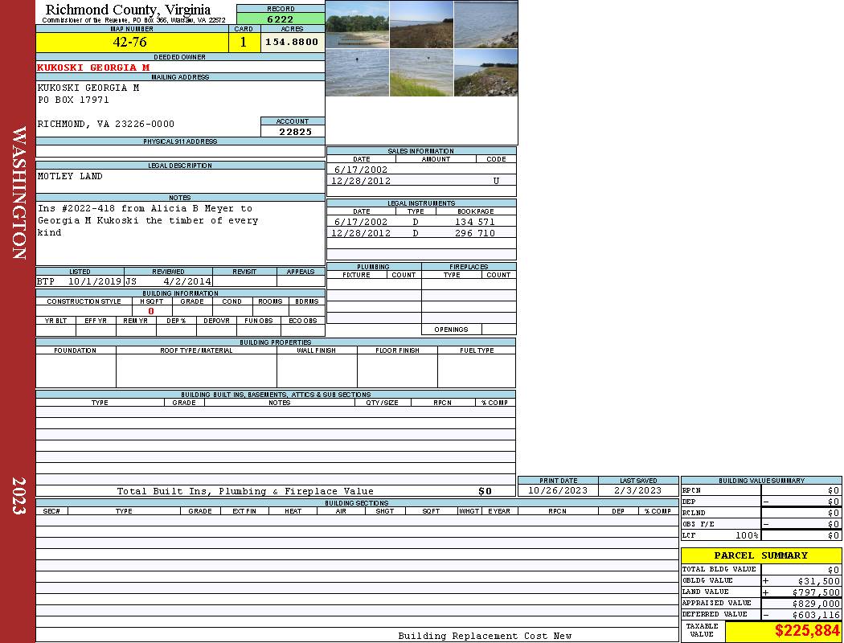Image resolution: width=844 pixels, height=643 pixels.
Task: View the bottom-right rocky shoreline photo
Action: (486, 73)
